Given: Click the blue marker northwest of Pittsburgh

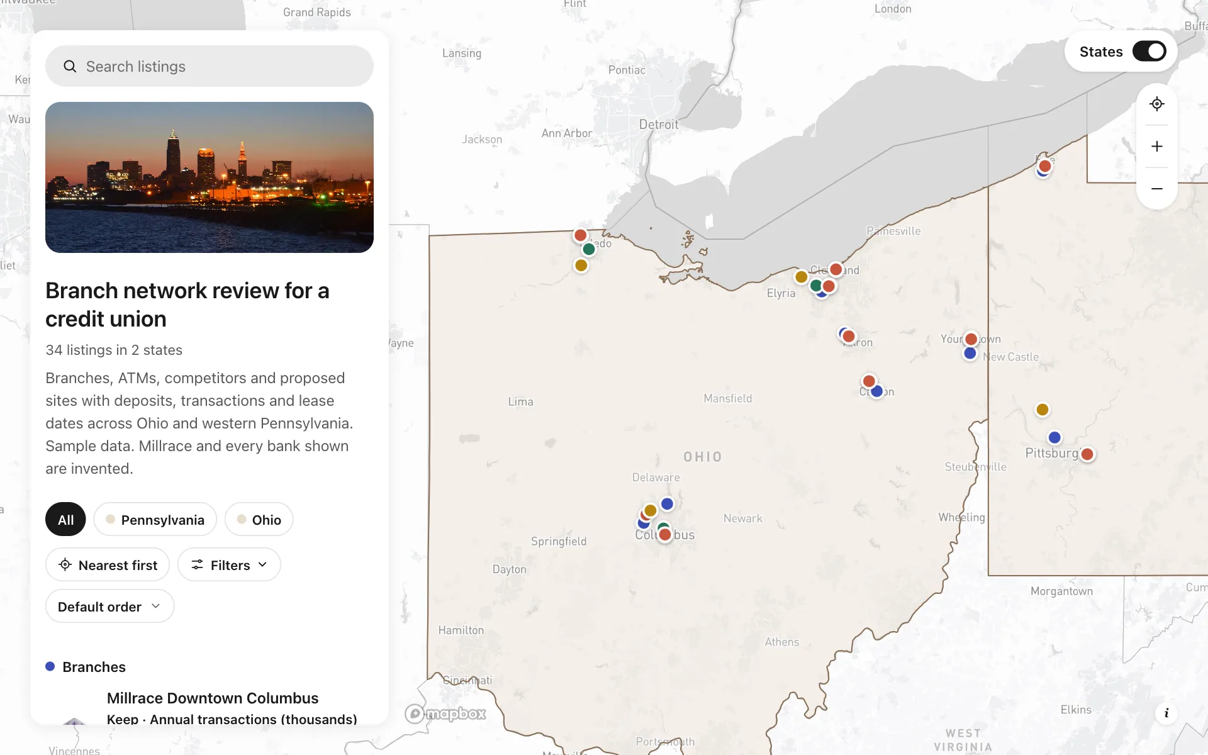Looking at the screenshot, I should point(1055,437).
